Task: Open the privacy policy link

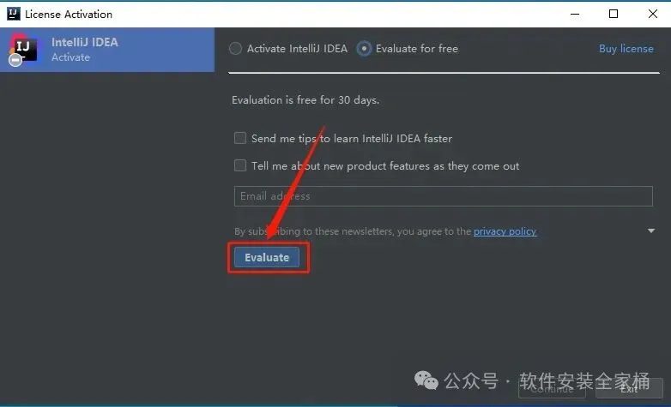Action: click(505, 231)
